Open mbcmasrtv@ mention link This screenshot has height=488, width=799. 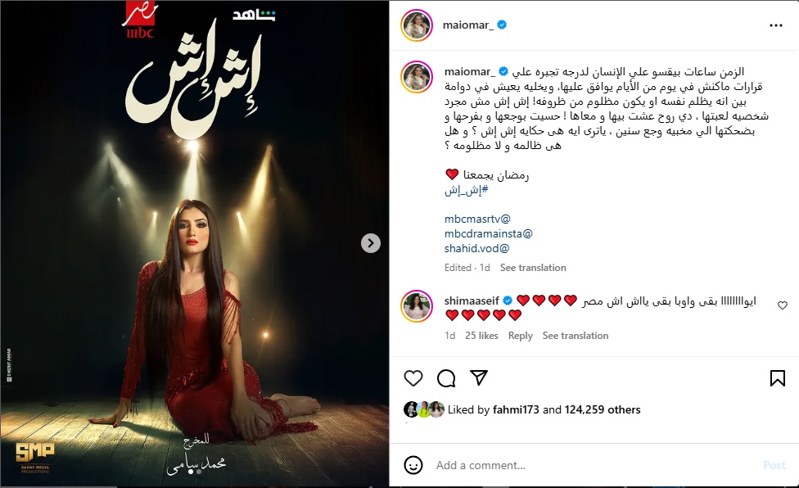477,219
